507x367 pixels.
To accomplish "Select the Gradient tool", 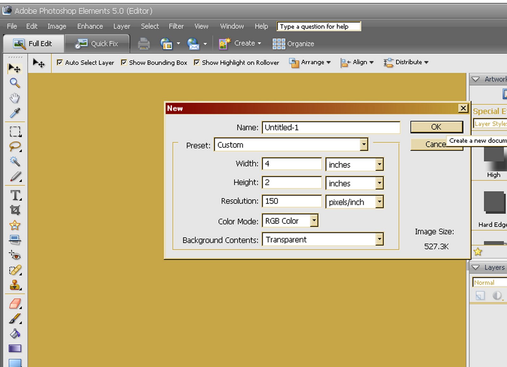I will pos(15,349).
